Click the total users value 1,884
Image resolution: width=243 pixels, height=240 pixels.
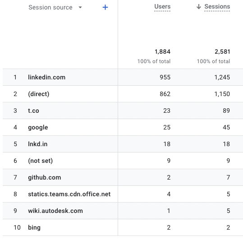(162, 51)
